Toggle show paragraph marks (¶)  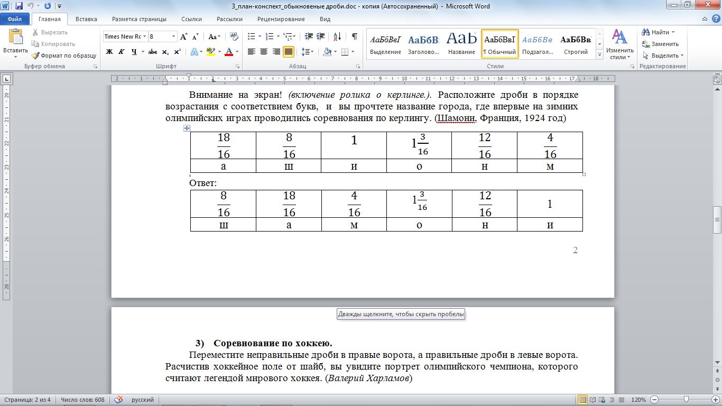pos(354,36)
